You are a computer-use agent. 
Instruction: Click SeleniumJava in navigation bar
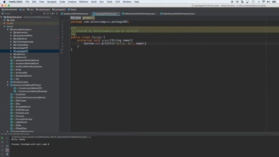(9, 10)
